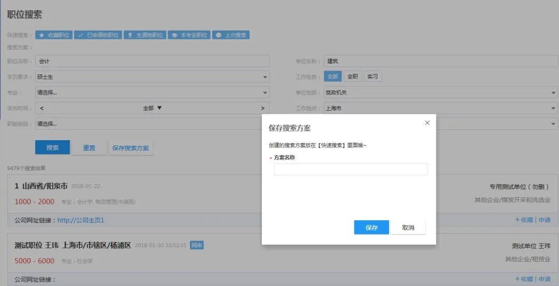Viewport: 559px width, 286px height.
Task: Open the http://公司主页1 link
Action: pos(81,220)
